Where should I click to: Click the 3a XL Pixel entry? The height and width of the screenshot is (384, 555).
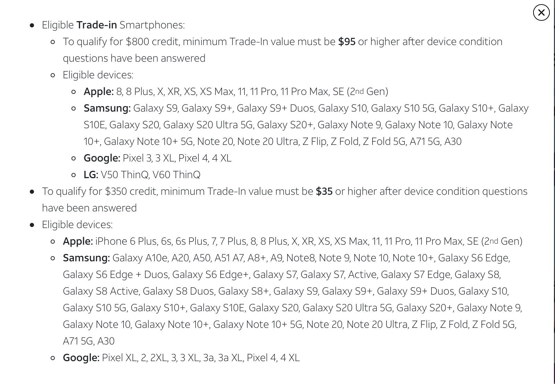tap(230, 358)
